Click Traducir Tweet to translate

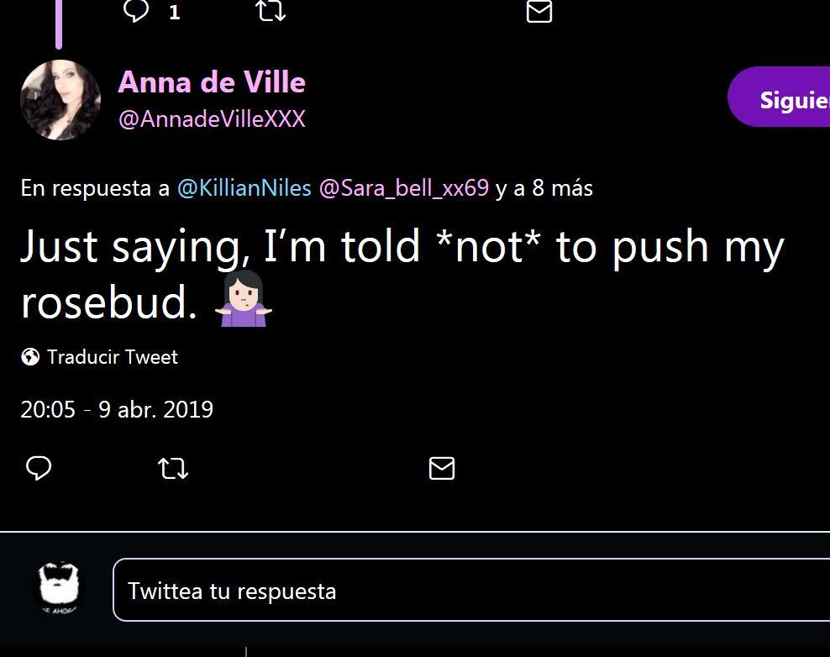[113, 357]
